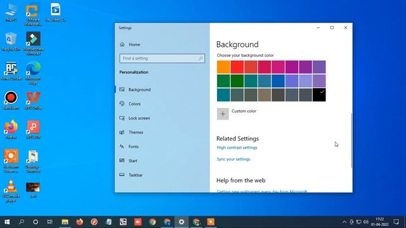Pick the black swatch with checkmark
The image size is (406, 228).
(x=319, y=94)
